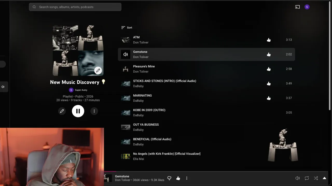Edit playlist cover via pencil overlay
Image resolution: width=332 pixels, height=186 pixels.
pos(98,71)
